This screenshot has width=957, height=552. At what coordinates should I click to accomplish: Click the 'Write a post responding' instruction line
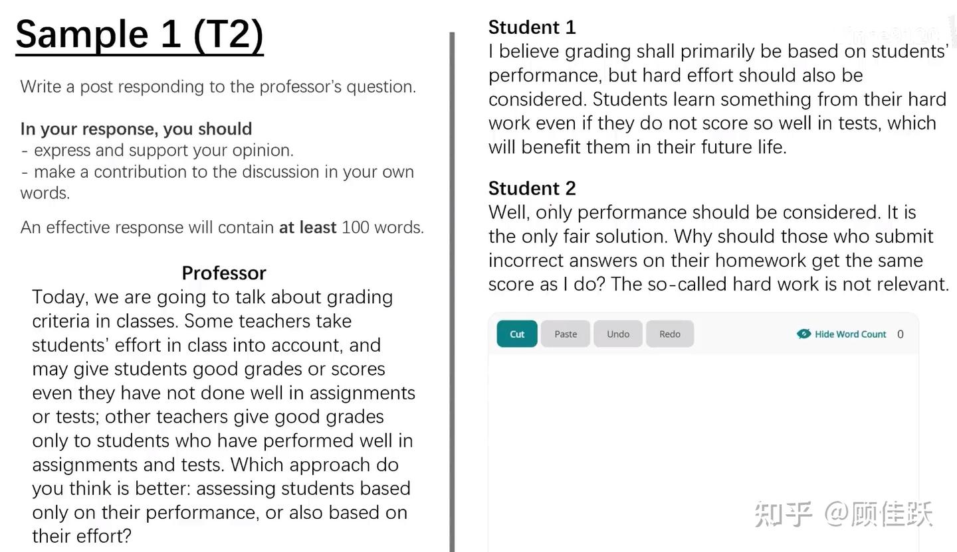(218, 86)
